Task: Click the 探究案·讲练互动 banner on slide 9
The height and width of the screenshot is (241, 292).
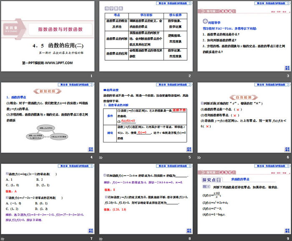Action: click(x=217, y=173)
